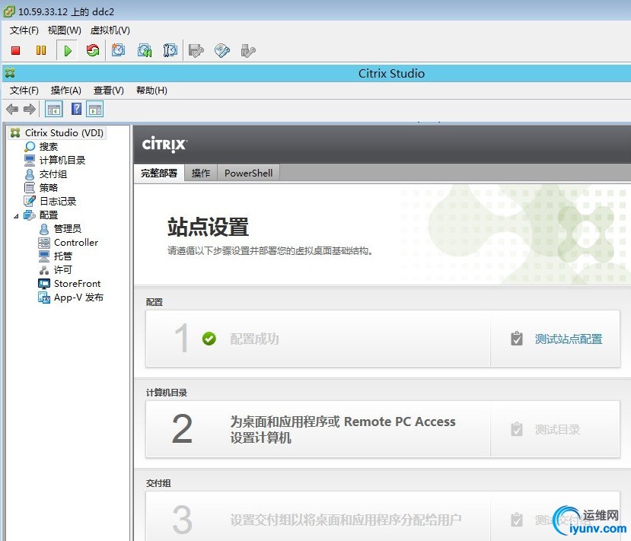Click the Citrix logo in the header

(164, 145)
